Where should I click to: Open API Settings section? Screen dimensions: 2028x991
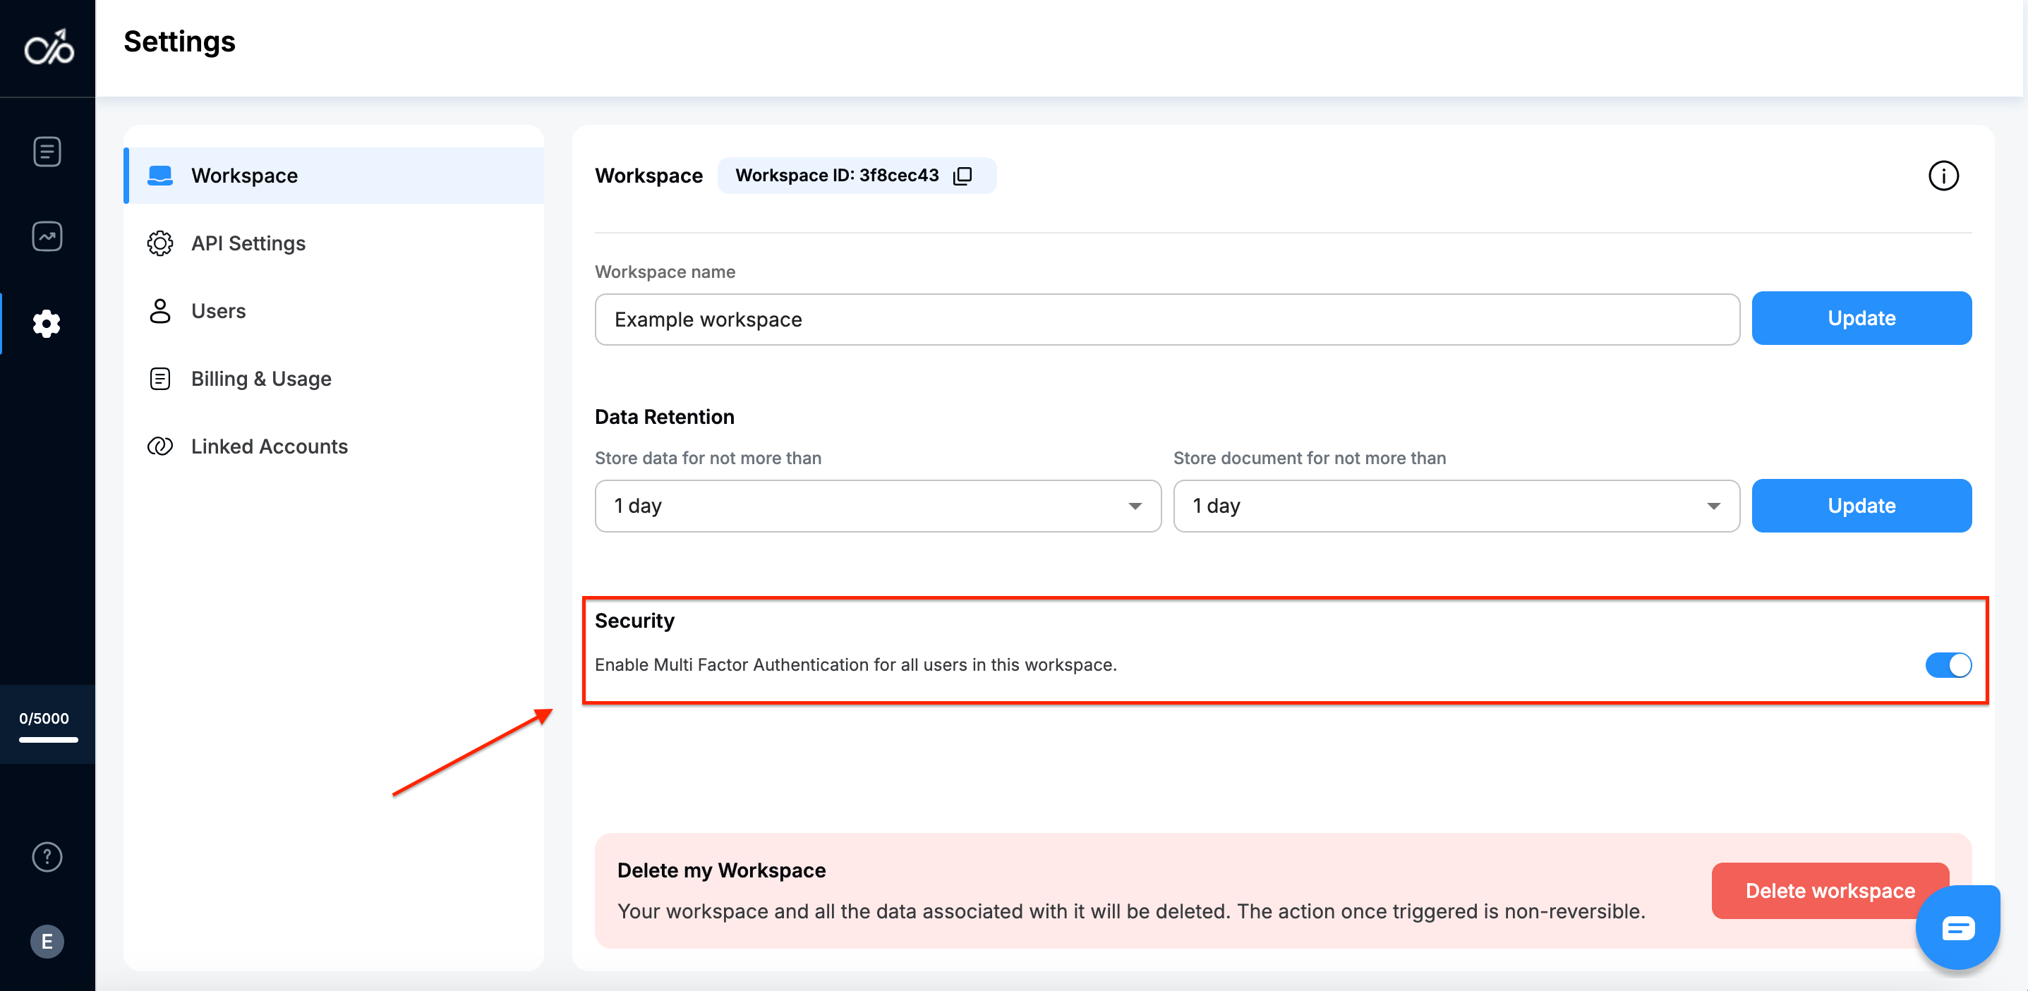coord(248,243)
